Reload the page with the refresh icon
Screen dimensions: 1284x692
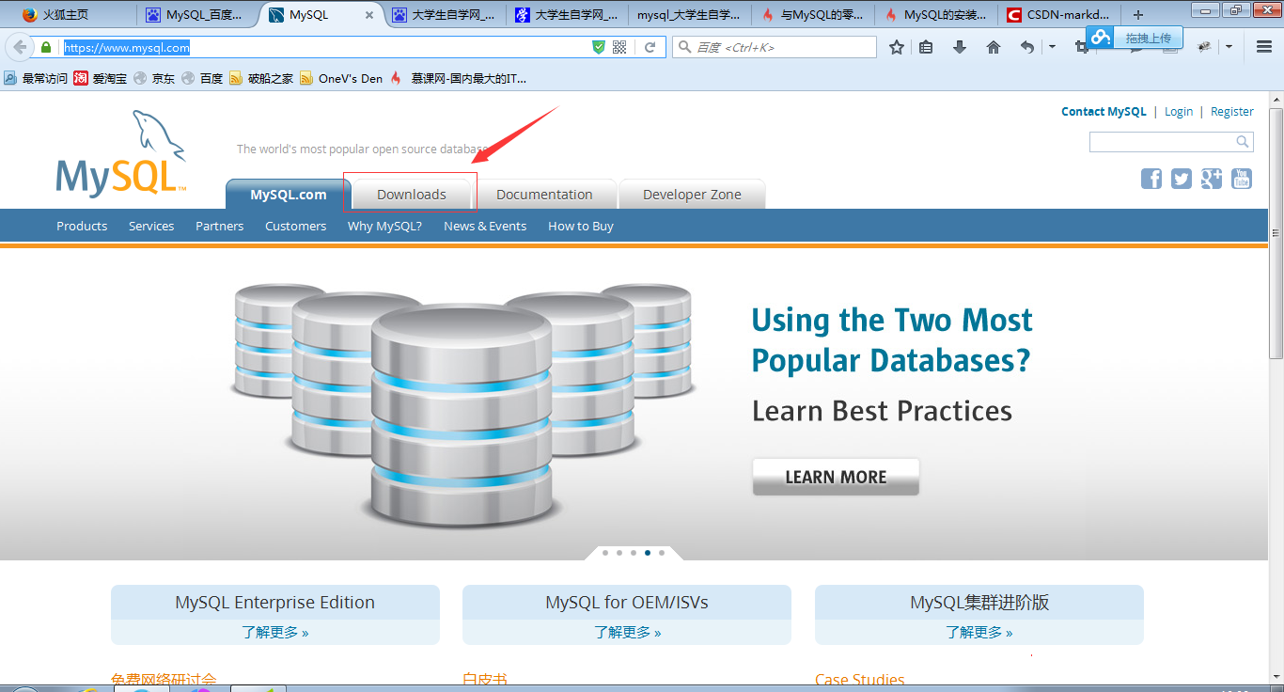650,47
